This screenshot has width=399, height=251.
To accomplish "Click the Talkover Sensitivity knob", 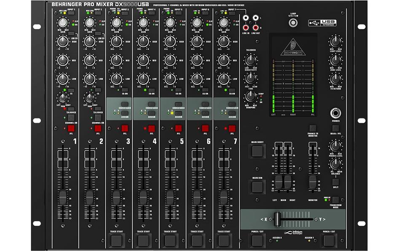I will tap(251, 60).
